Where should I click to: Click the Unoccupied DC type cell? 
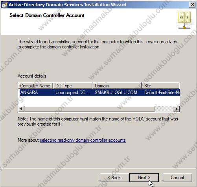[x=73, y=93]
